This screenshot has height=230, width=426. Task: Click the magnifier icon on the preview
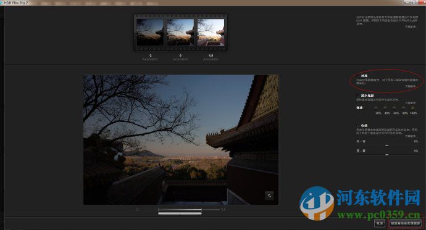point(269,195)
